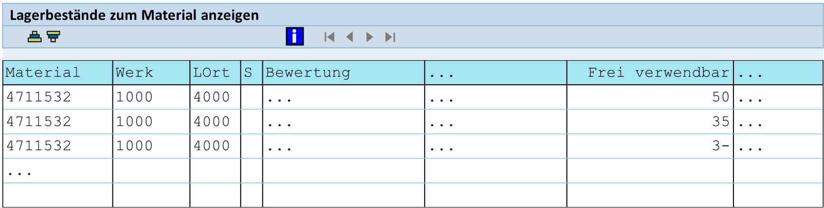Select the LOrt column header

pyautogui.click(x=215, y=73)
